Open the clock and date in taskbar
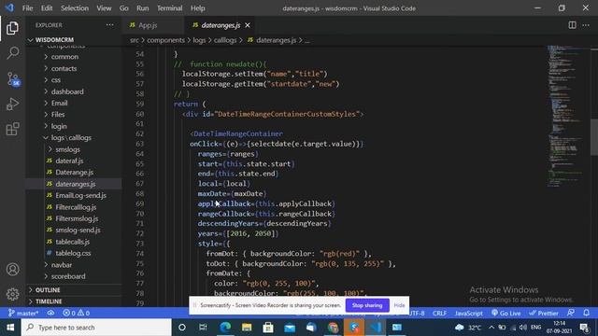This screenshot has width=598, height=336. point(559,328)
